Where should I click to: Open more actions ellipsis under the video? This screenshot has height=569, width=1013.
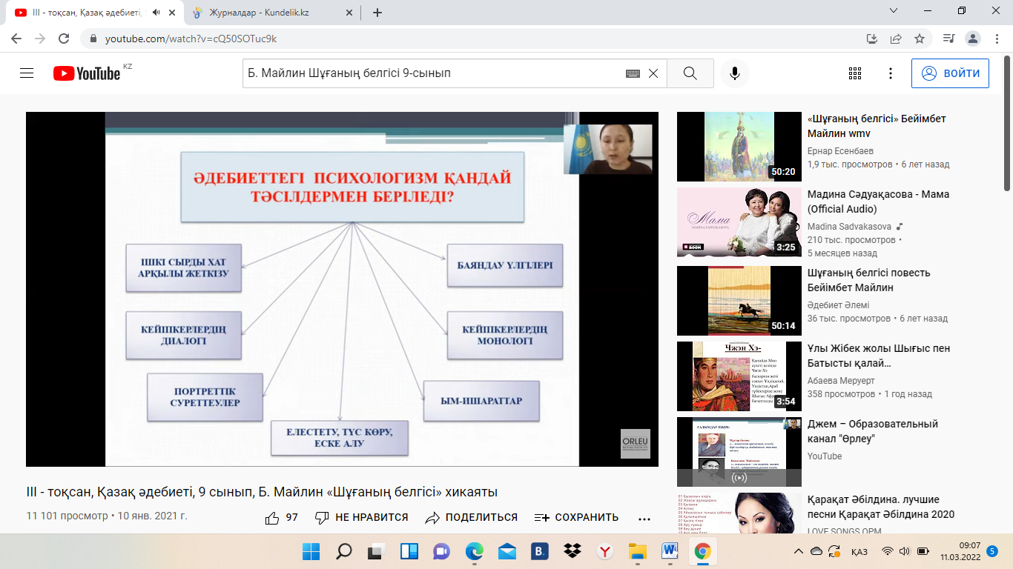(644, 519)
